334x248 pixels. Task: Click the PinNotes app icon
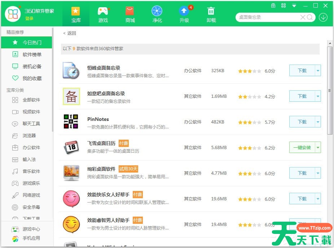tap(71, 122)
